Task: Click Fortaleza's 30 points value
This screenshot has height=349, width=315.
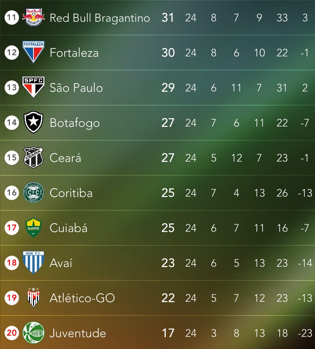Action: click(168, 53)
